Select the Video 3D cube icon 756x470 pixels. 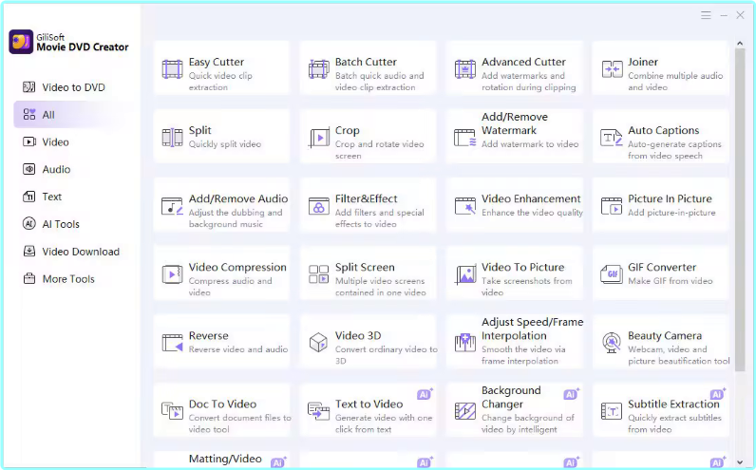coord(318,343)
